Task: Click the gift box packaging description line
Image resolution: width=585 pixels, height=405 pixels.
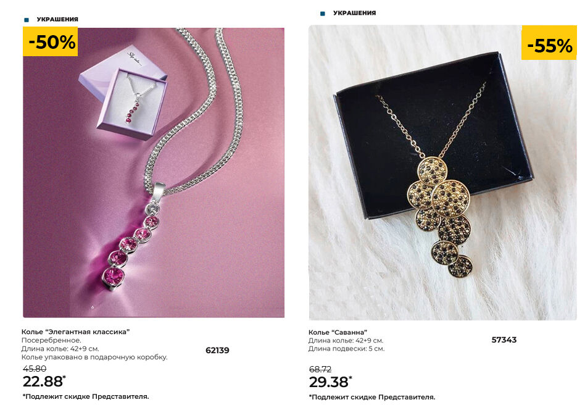Action: click(94, 357)
